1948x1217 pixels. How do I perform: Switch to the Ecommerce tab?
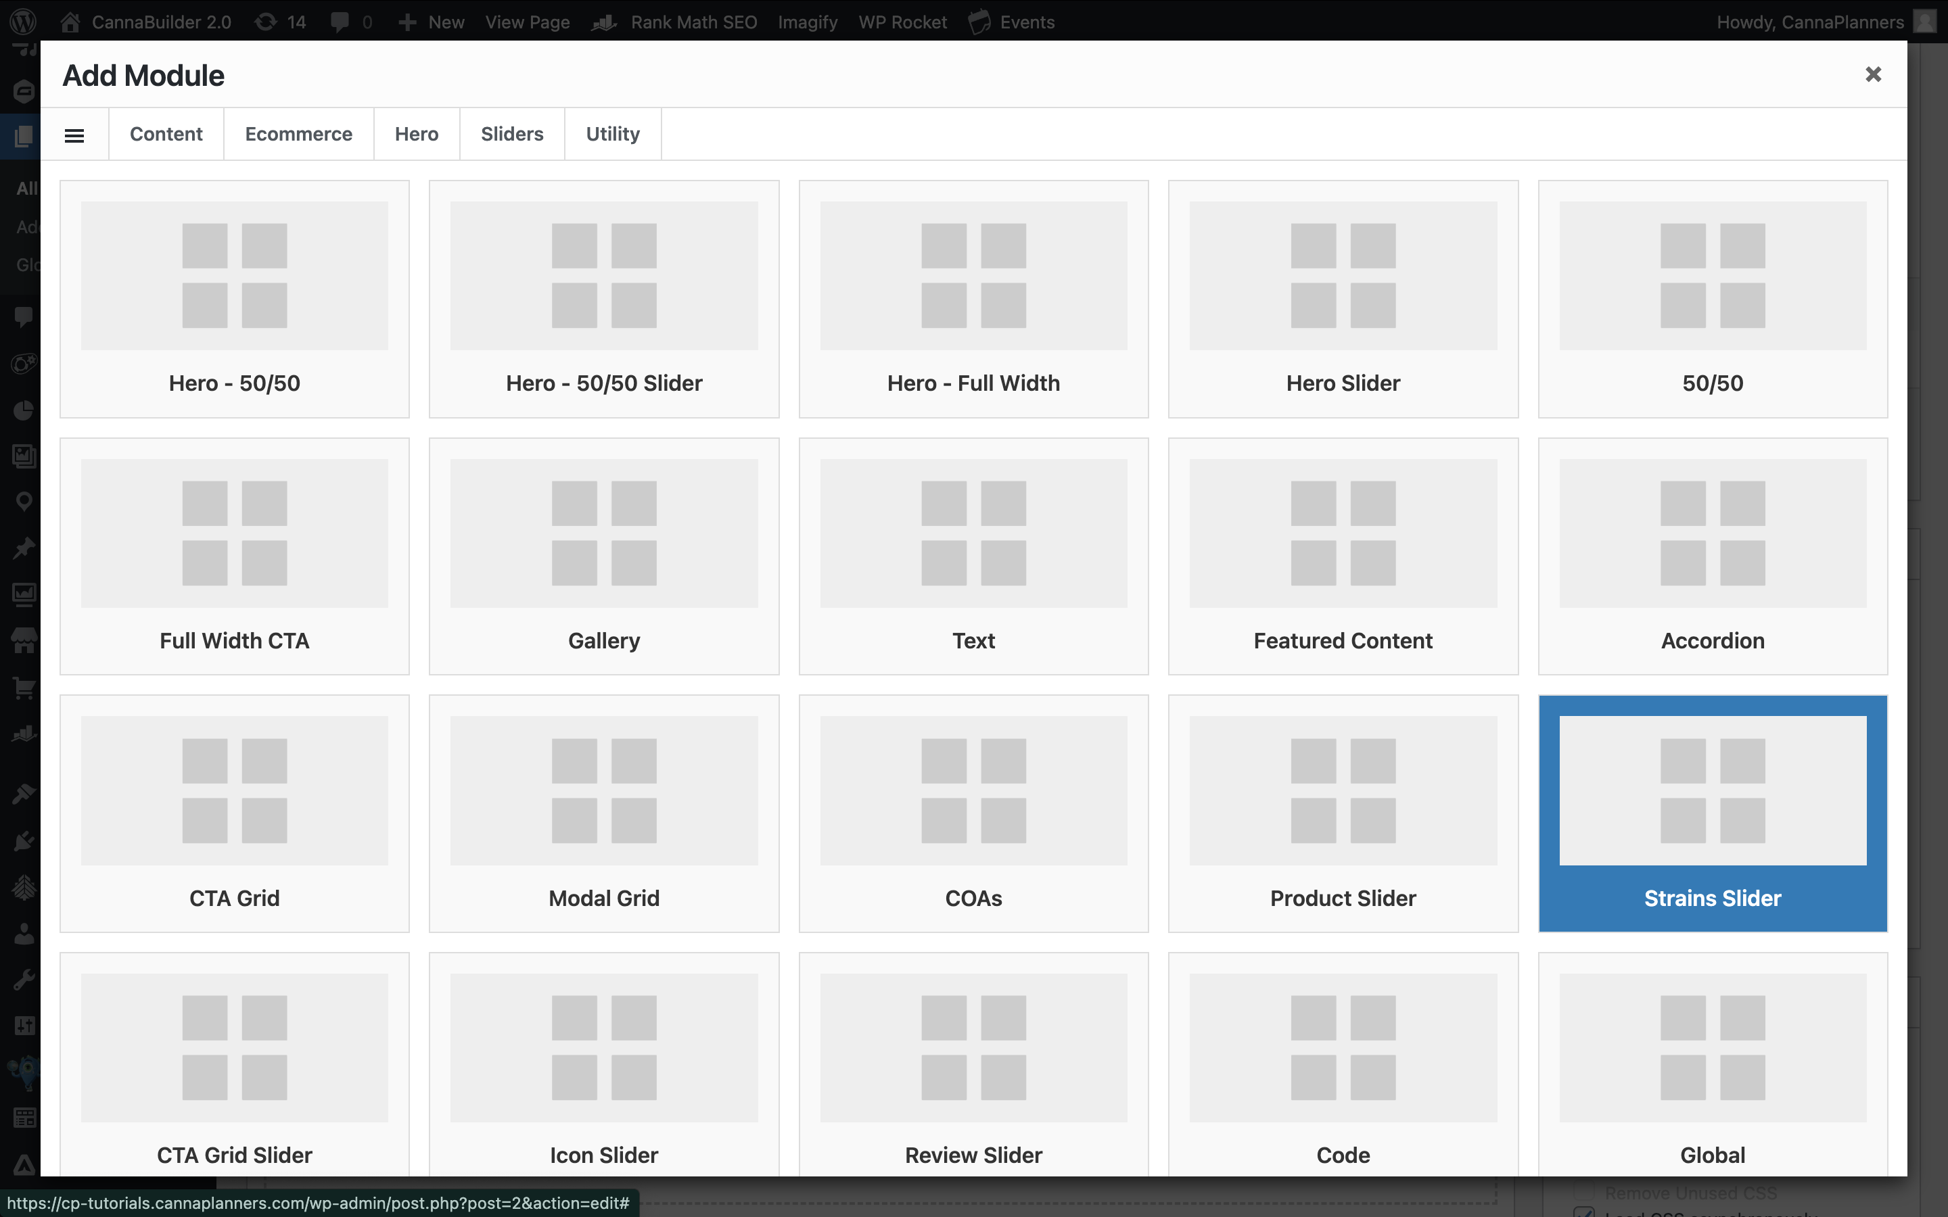[x=299, y=134]
